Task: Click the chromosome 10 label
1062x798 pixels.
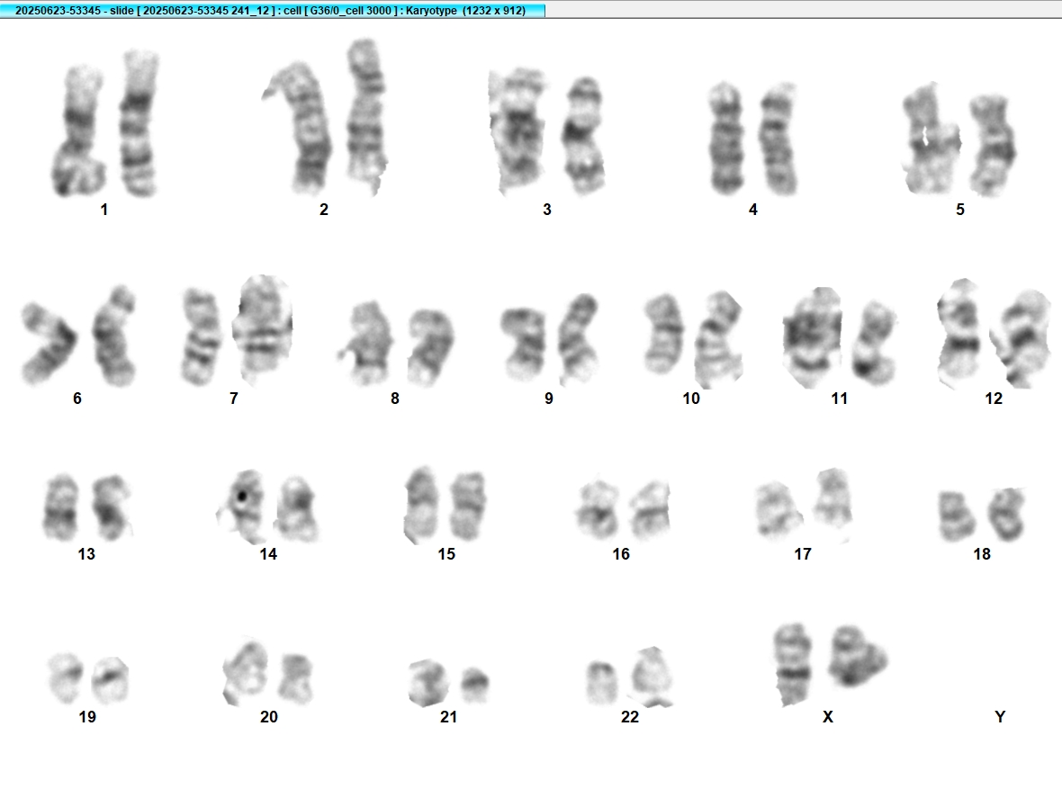Action: (691, 399)
